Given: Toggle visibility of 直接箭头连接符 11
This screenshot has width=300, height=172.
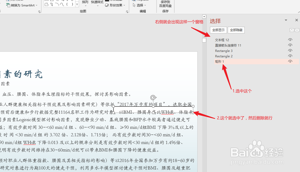Looking at the screenshot, I should [x=290, y=45].
